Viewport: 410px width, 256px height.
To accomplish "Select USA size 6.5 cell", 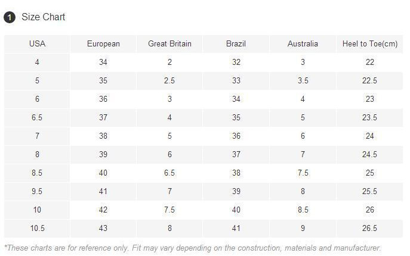I will (x=37, y=117).
